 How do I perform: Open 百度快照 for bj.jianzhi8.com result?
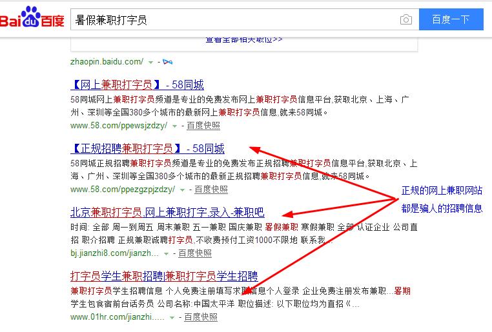[195, 253]
